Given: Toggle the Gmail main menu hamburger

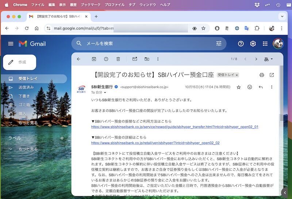Looking at the screenshot, I should 11,44.
